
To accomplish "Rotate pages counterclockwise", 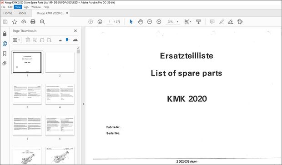I will 42,40.
